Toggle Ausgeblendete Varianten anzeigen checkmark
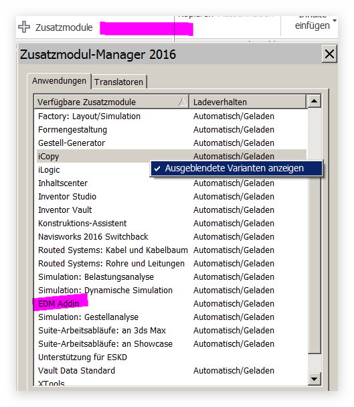 click(157, 169)
